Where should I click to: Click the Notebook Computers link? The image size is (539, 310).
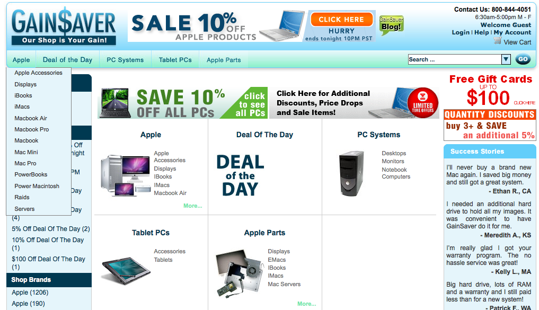tap(396, 173)
